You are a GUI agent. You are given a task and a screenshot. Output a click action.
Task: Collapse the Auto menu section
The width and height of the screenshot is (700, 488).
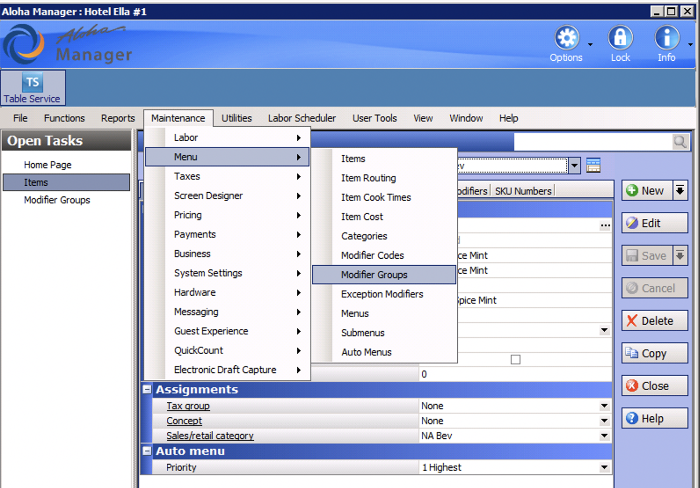click(147, 451)
